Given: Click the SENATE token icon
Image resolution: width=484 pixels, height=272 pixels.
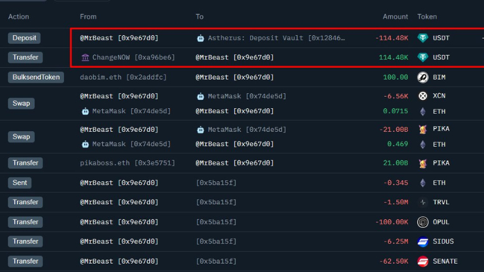Looking at the screenshot, I should point(422,261).
